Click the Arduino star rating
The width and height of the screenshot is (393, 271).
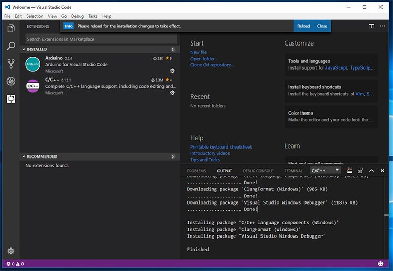pyautogui.click(x=169, y=58)
